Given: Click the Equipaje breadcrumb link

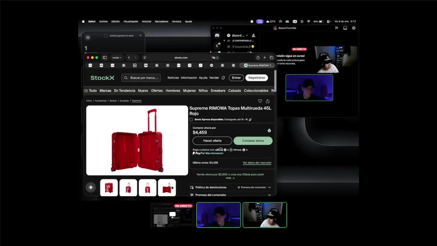Looking at the screenshot, I should 124,101.
